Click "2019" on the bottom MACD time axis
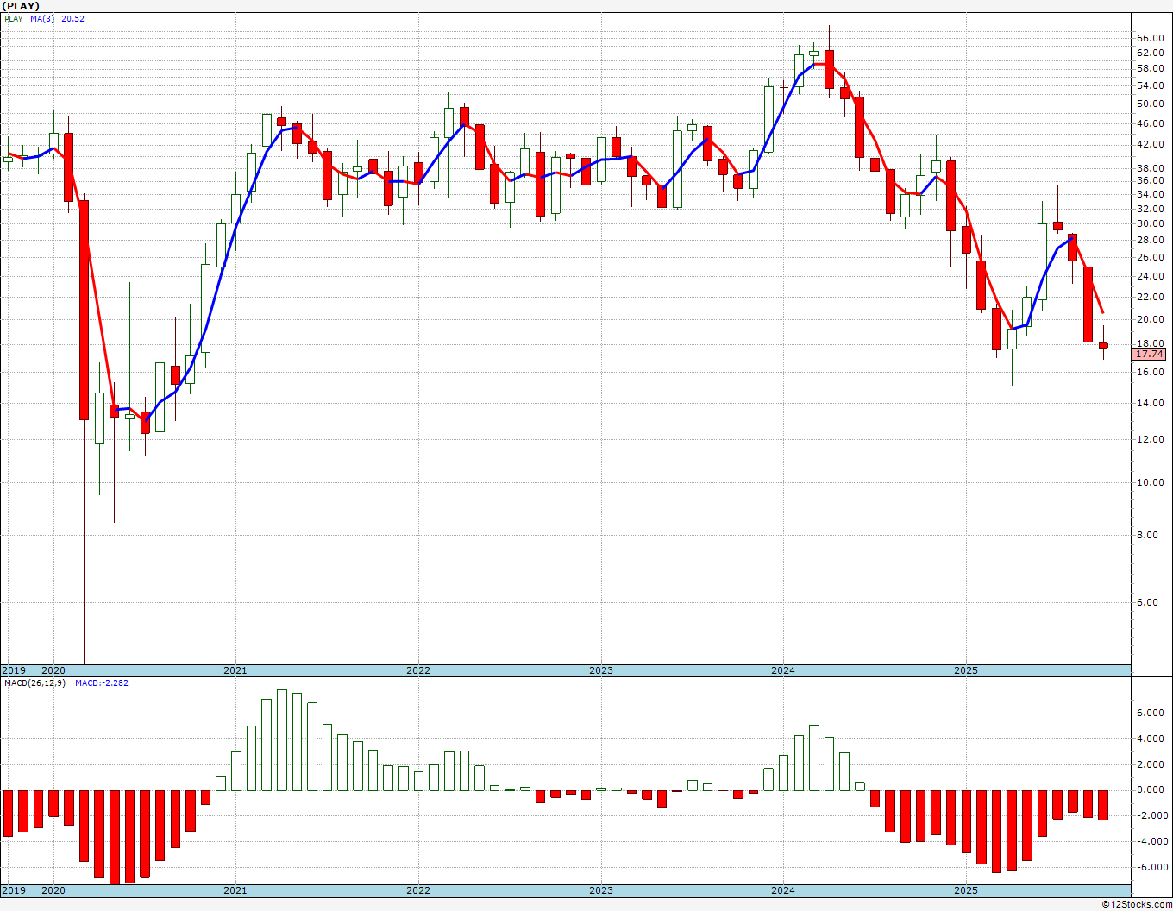Screen dimensions: 1173x911 (x=13, y=890)
